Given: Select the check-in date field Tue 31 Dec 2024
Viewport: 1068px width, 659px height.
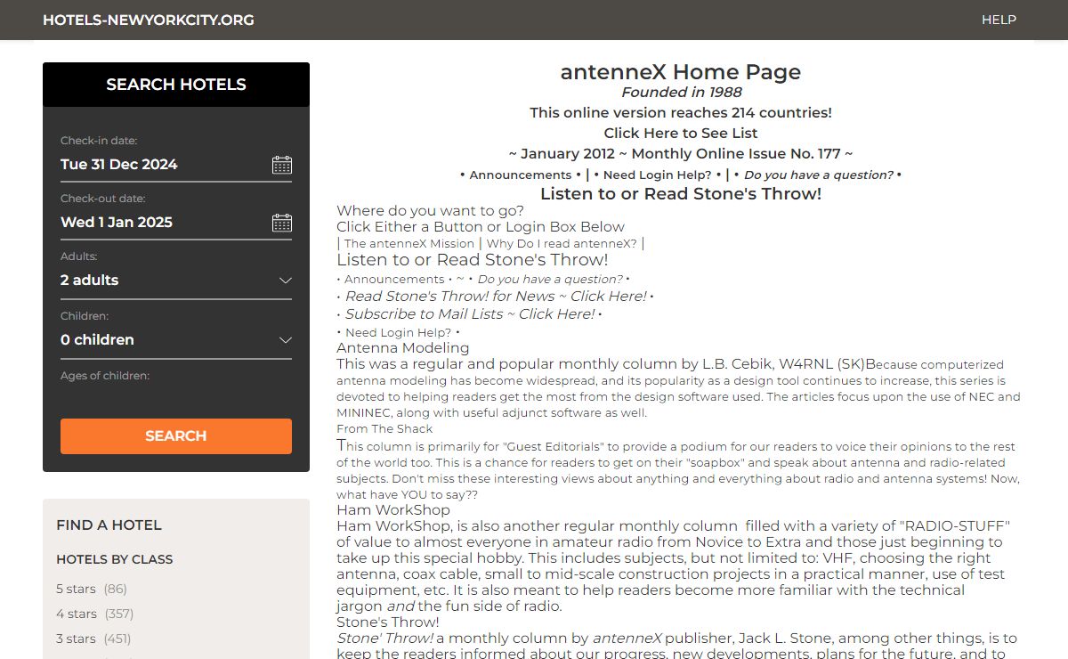Looking at the screenshot, I should click(176, 165).
